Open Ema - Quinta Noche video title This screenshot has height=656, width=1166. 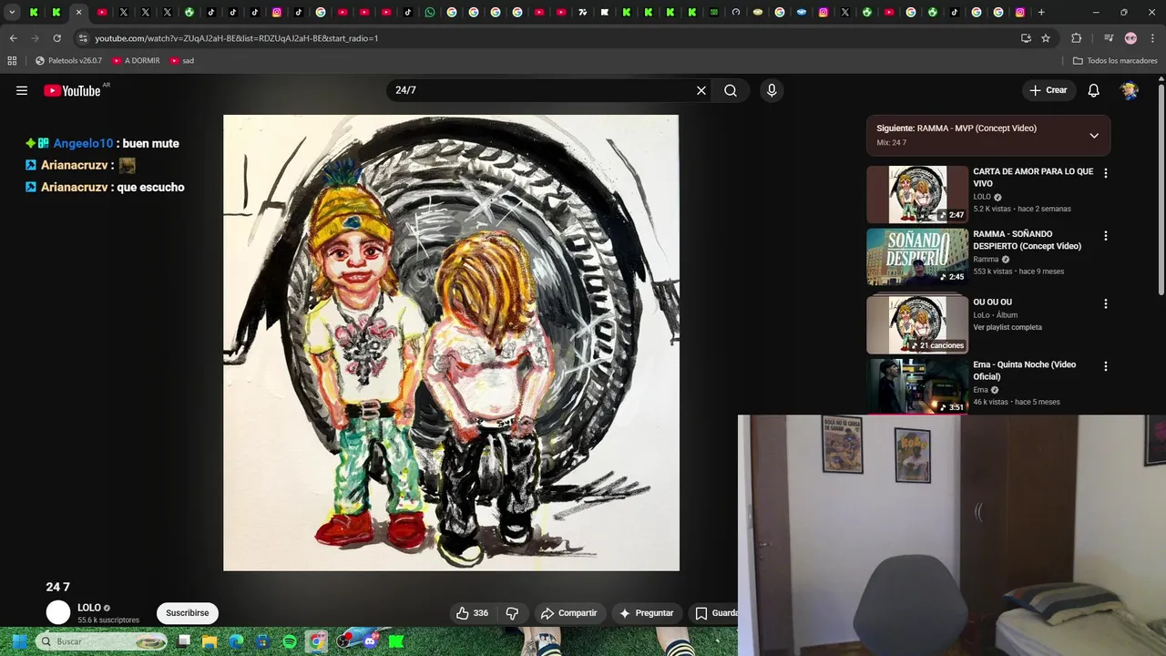pos(1024,370)
